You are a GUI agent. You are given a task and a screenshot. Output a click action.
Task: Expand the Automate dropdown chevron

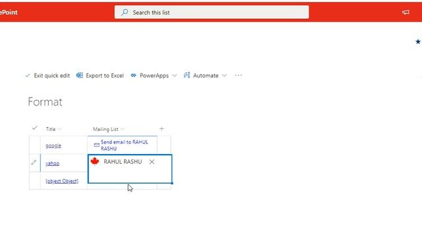click(224, 76)
